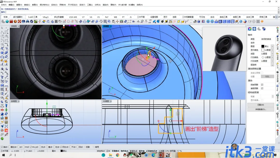Image resolution: width=280 pixels, height=158 pixels.
Task: Open the top viewport title dropdown arrow
Action: [19, 26]
